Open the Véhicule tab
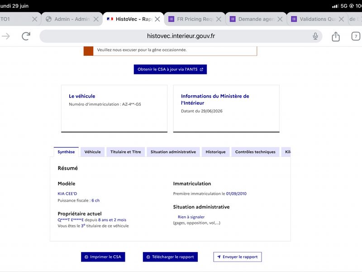The width and height of the screenshot is (362, 272). pos(93,152)
